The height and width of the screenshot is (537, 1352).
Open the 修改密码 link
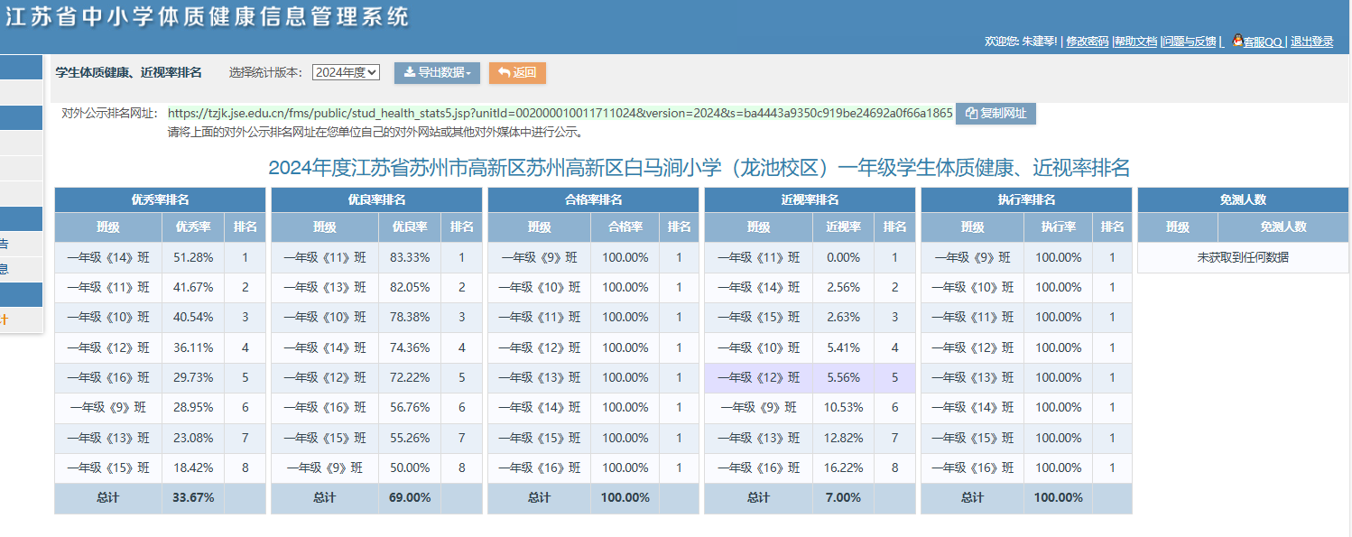point(1087,42)
